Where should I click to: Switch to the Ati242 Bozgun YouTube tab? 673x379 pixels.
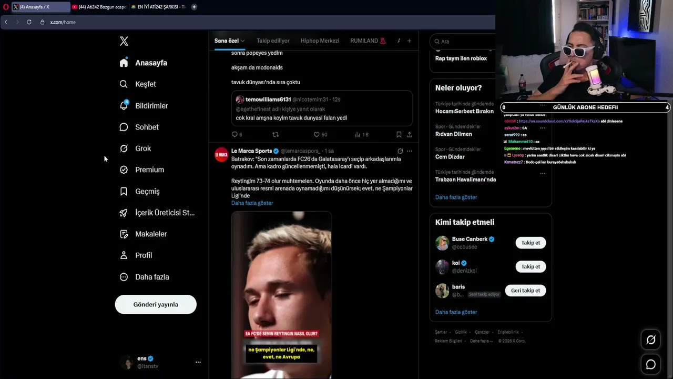click(x=99, y=7)
